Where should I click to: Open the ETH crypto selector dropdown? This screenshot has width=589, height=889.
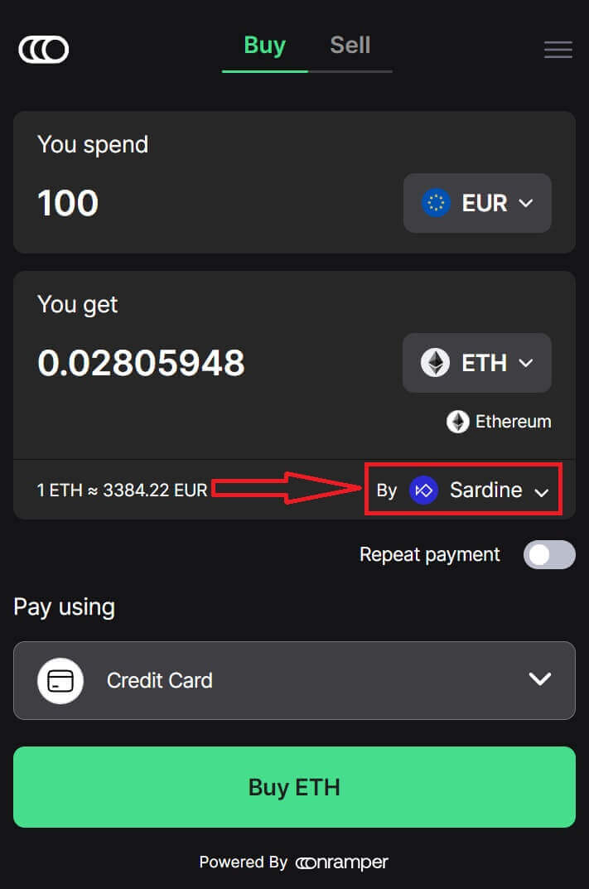(x=477, y=363)
